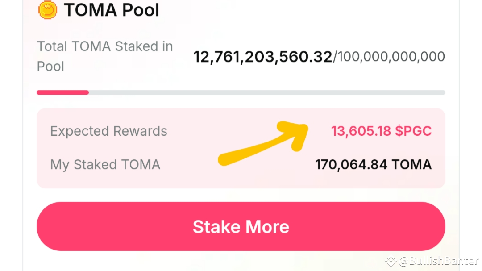
Task: Click the word "Pool" below Total TOMA
Action: click(50, 67)
